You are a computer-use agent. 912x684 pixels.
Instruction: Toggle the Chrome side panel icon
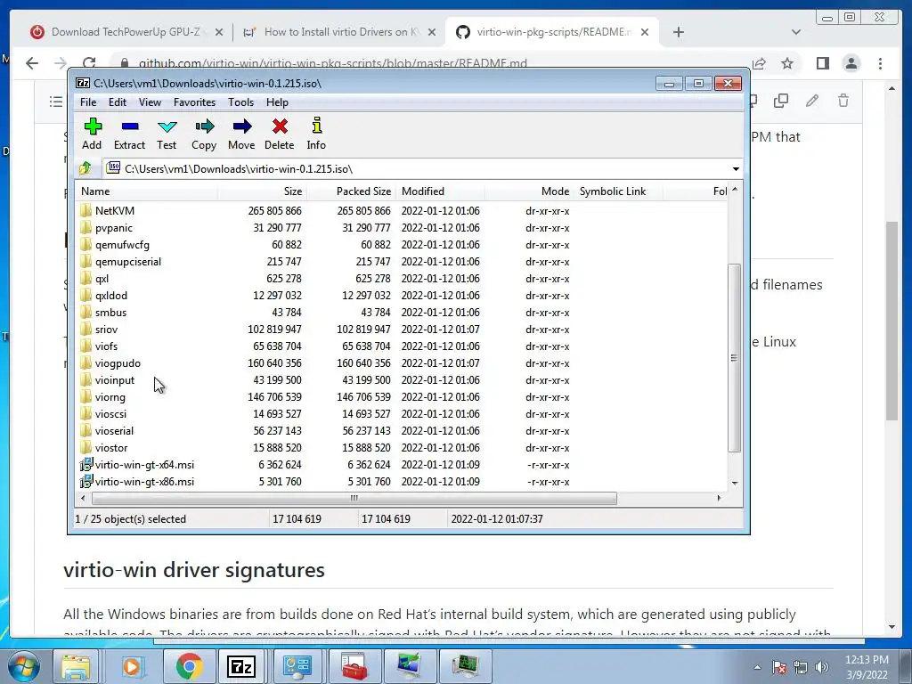pos(822,63)
